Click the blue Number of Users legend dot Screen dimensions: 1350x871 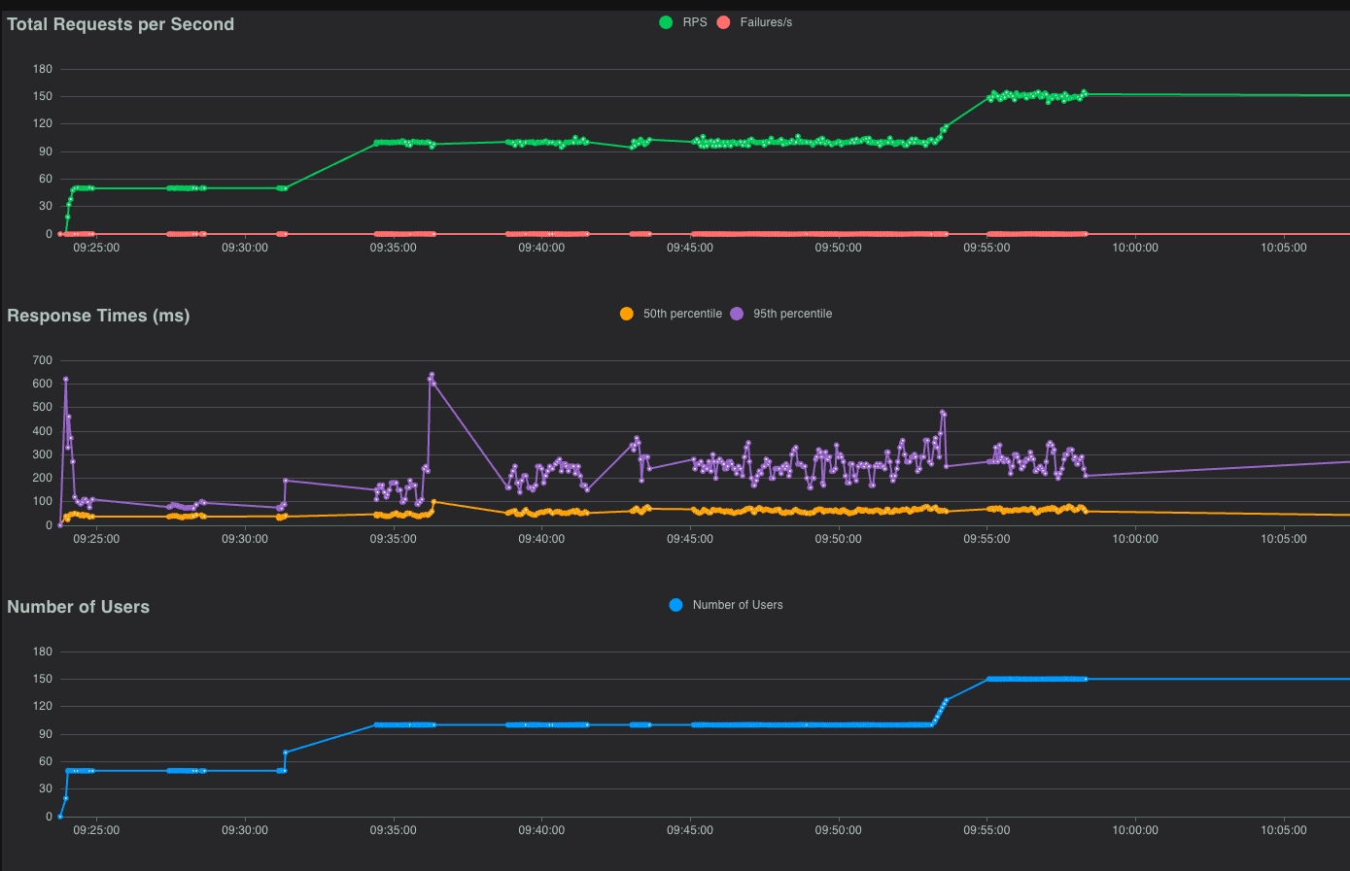[x=675, y=605]
